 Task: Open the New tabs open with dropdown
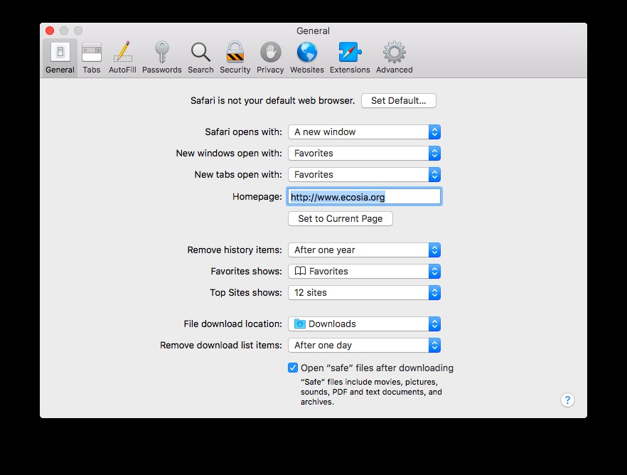[x=364, y=174]
